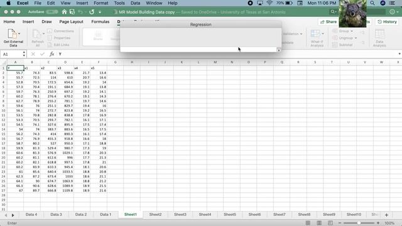Click the Regression dialog range input field
This screenshot has width=402, height=226.
[198, 50]
